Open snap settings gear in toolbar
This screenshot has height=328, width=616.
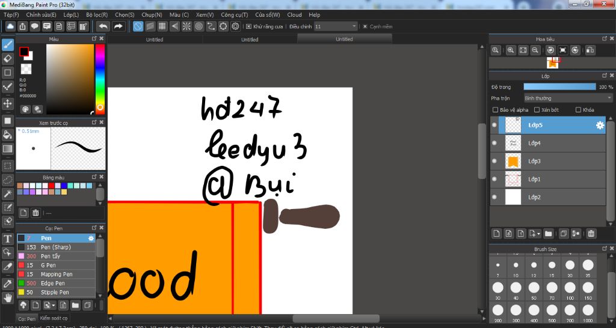pos(235,26)
